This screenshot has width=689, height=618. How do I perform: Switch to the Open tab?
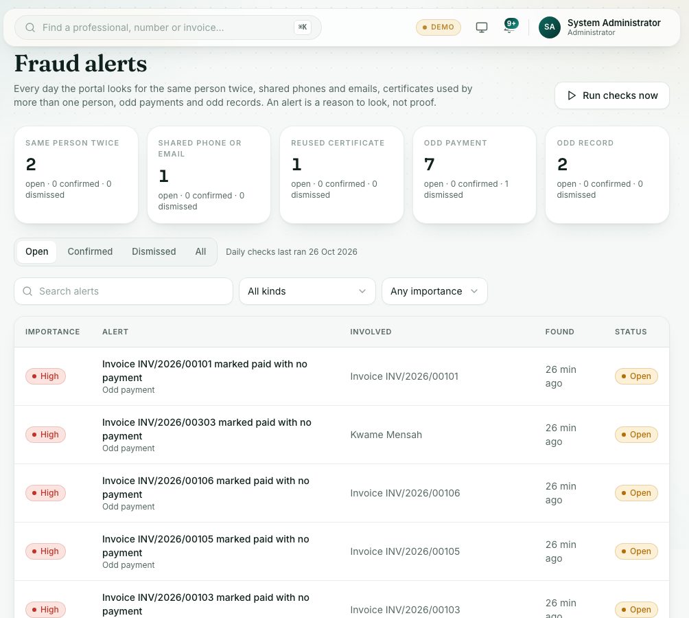(x=37, y=251)
